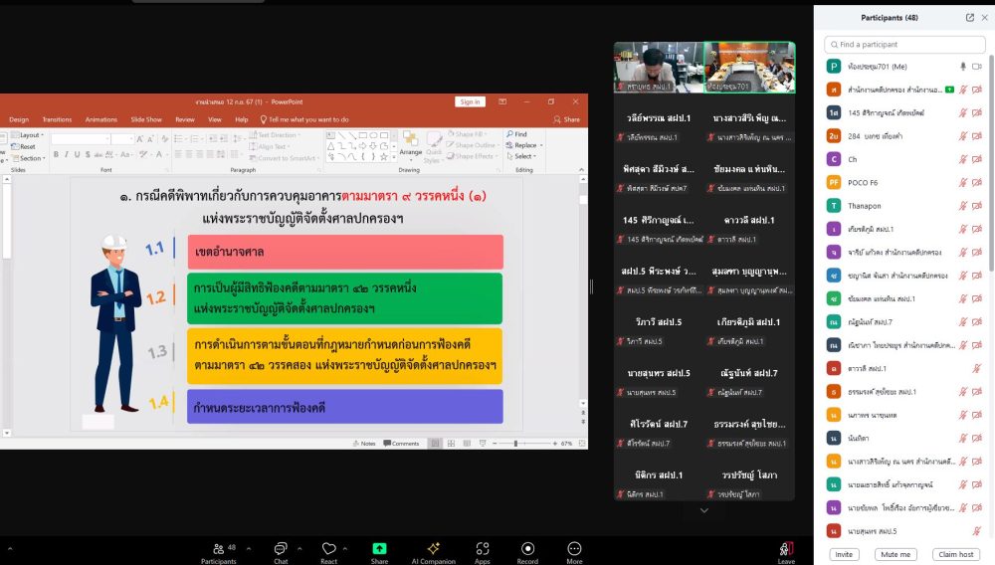Toggle the microphone for ห้องประชุม701 (Me)

coord(963,66)
